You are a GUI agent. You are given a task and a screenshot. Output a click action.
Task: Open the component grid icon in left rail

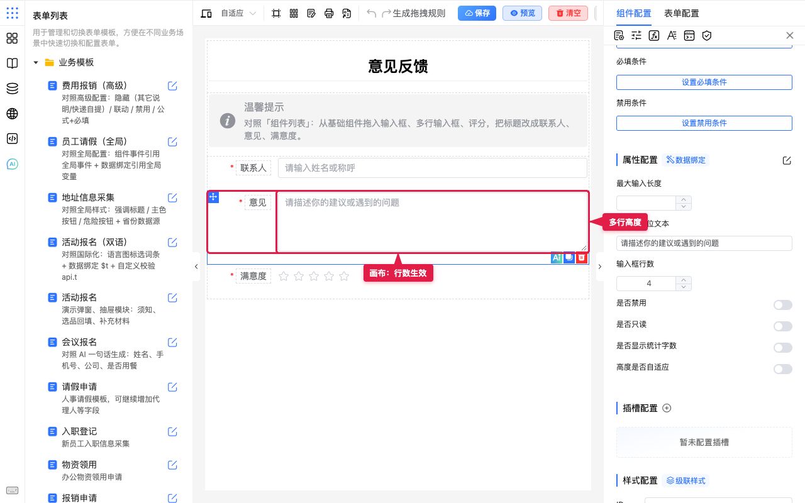click(12, 38)
